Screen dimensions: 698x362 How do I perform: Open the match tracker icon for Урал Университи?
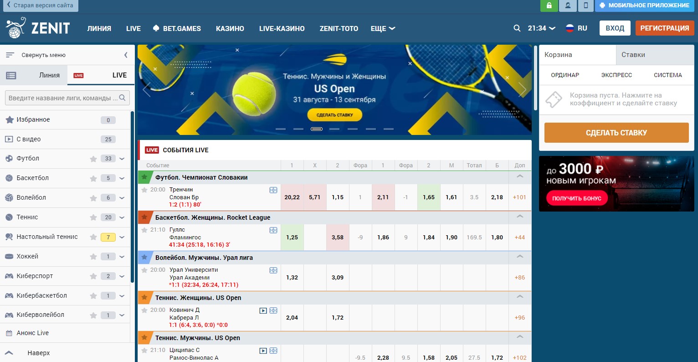click(273, 270)
